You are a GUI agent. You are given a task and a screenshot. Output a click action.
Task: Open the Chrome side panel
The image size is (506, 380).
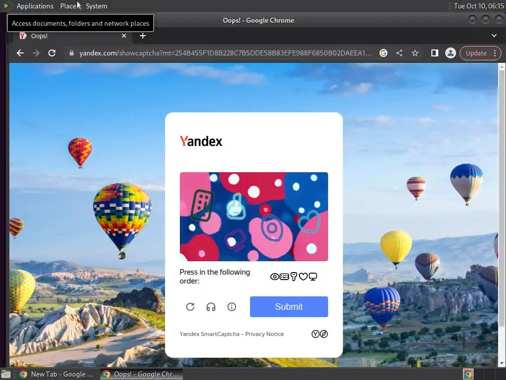pos(435,53)
